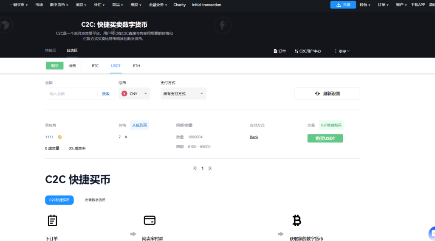Expand the 外汇 menu
Image resolution: width=435 pixels, height=241 pixels.
[99, 5]
